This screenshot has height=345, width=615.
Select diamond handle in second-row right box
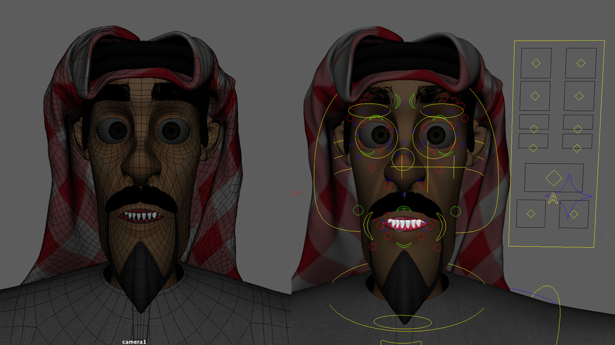click(x=580, y=96)
